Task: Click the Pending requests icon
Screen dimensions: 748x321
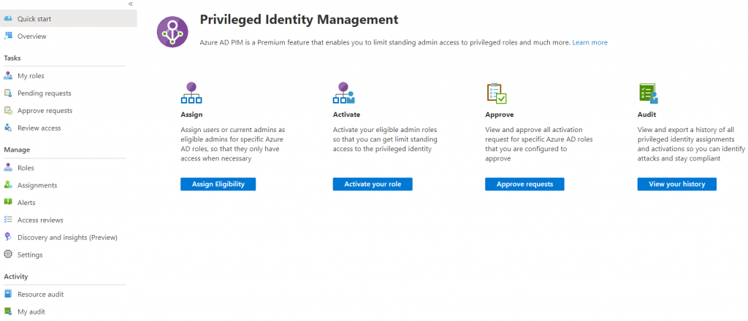Action: point(7,93)
